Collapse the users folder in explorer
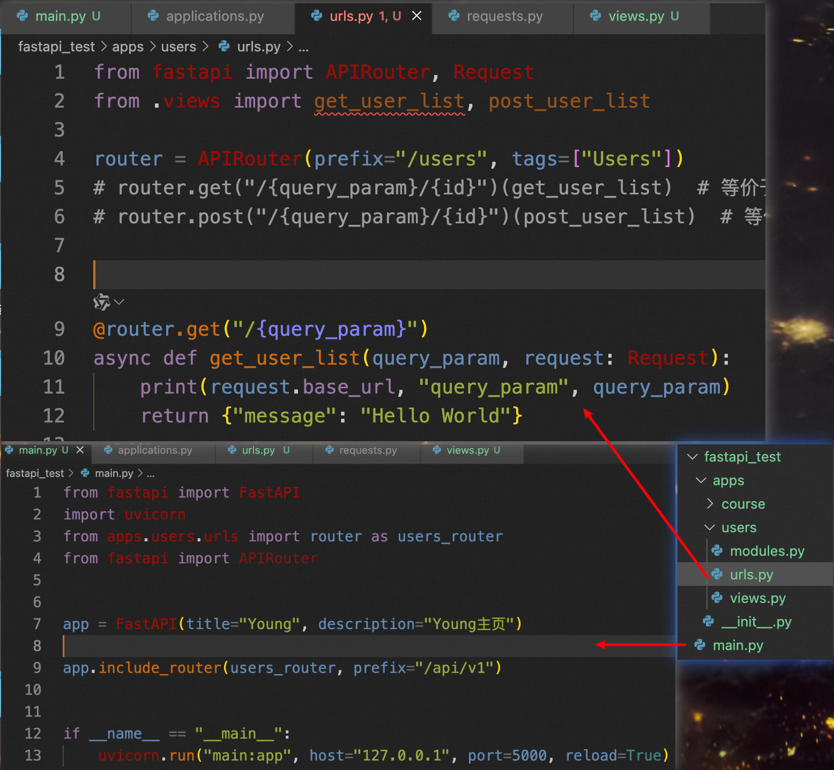Image resolution: width=834 pixels, height=770 pixels. pos(710,527)
